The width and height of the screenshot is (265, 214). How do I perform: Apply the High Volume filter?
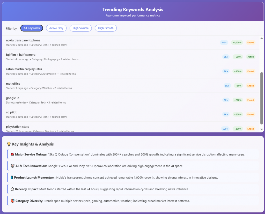click(81, 28)
